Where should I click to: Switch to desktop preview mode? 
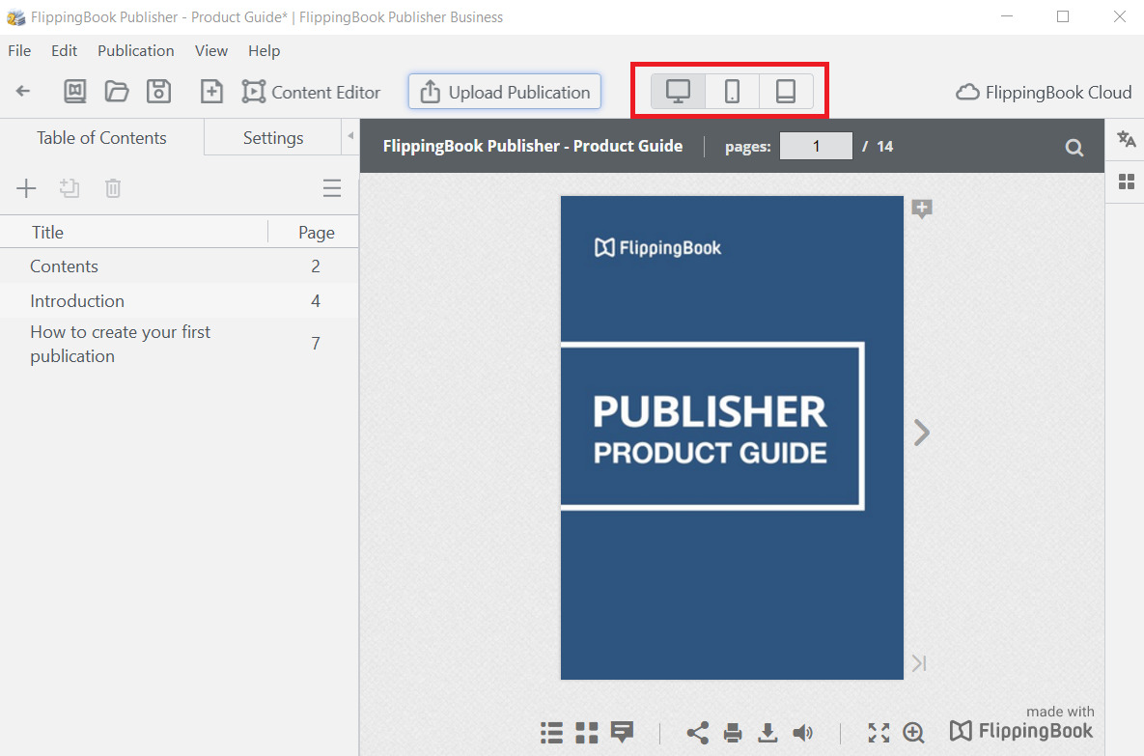coord(678,91)
